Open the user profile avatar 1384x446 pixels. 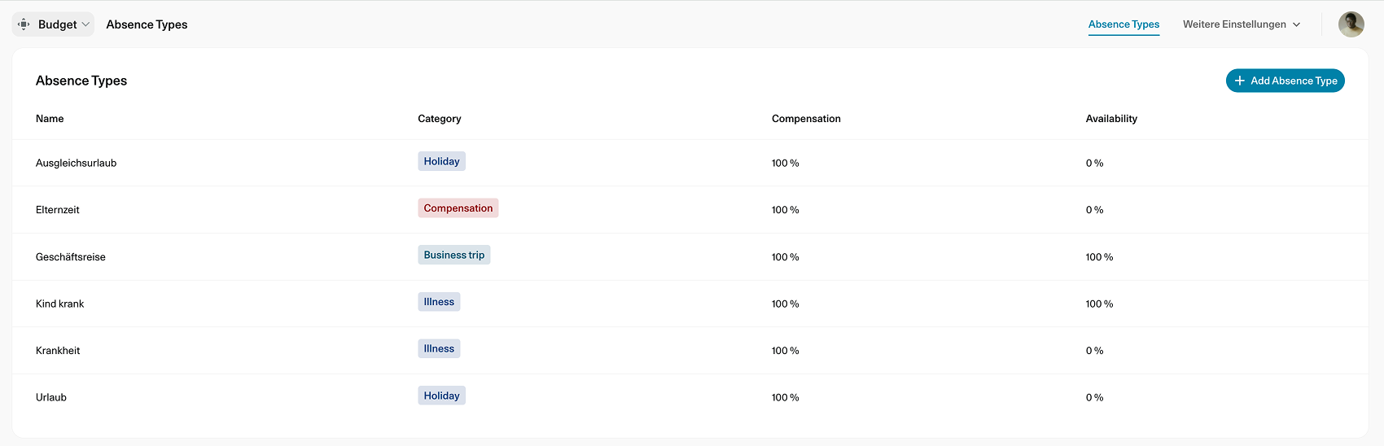pyautogui.click(x=1351, y=24)
